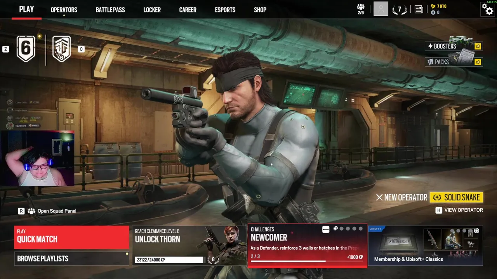
Task: Click the level 8 laurel on Thorn card
Action: coord(213,259)
